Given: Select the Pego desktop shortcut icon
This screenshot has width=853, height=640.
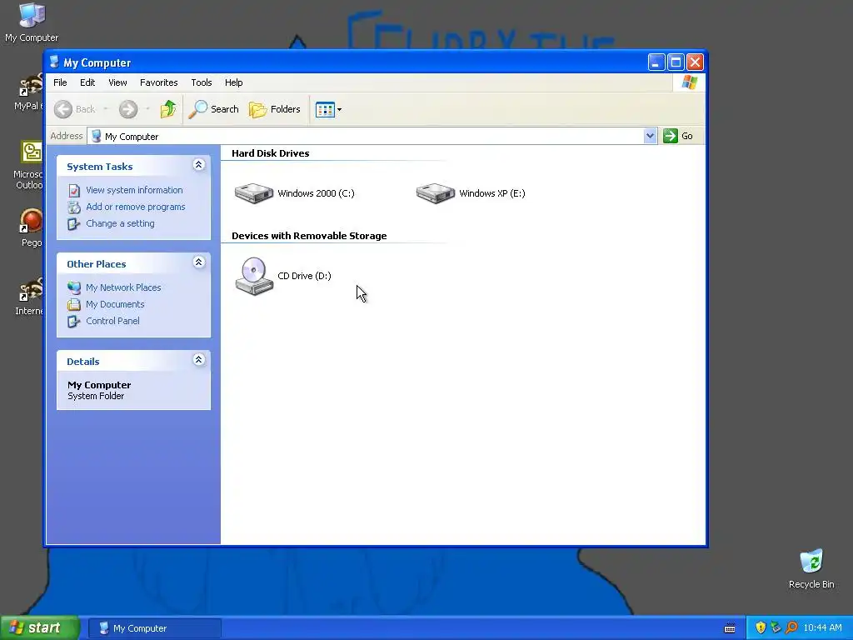Looking at the screenshot, I should pos(32,228).
